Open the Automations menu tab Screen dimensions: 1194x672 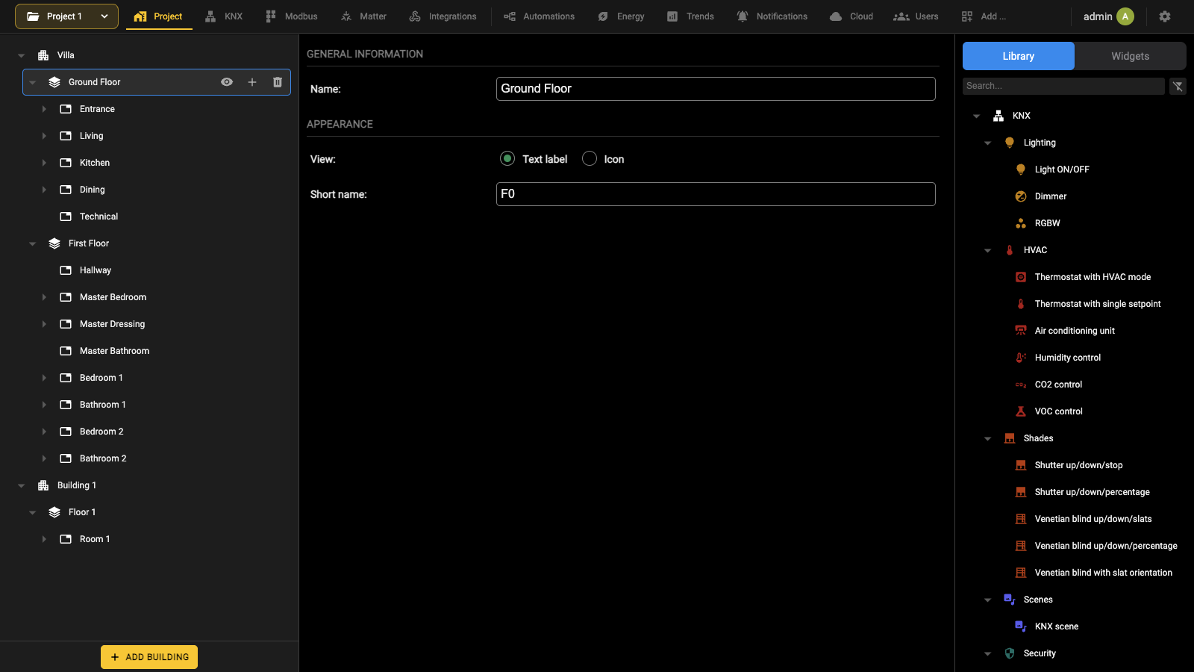[x=539, y=16]
